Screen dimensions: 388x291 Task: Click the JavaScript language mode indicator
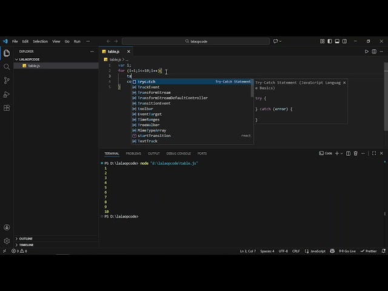(x=317, y=251)
